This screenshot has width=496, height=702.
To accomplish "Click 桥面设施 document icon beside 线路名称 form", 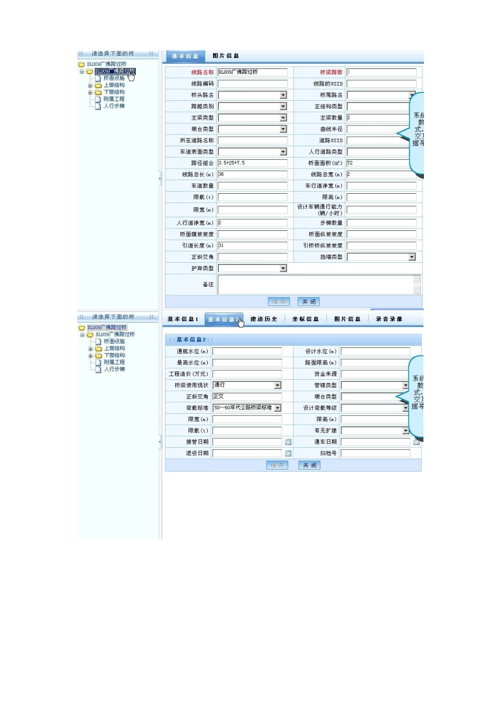I will 98,78.
